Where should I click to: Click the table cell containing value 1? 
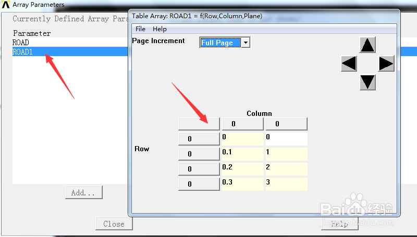click(287, 154)
